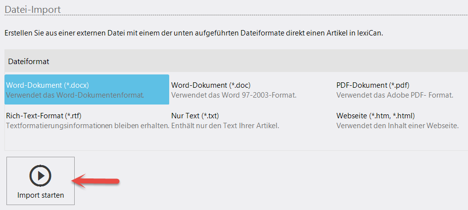Image resolution: width=468 pixels, height=210 pixels.
Task: Click the Datei-Import heading
Action: pyautogui.click(x=33, y=9)
